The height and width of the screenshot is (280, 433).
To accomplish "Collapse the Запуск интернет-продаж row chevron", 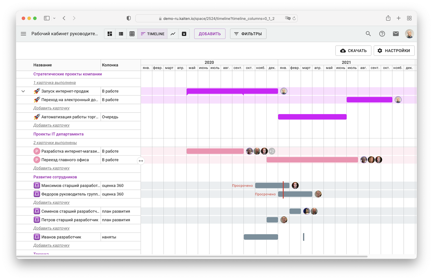I will [x=23, y=91].
